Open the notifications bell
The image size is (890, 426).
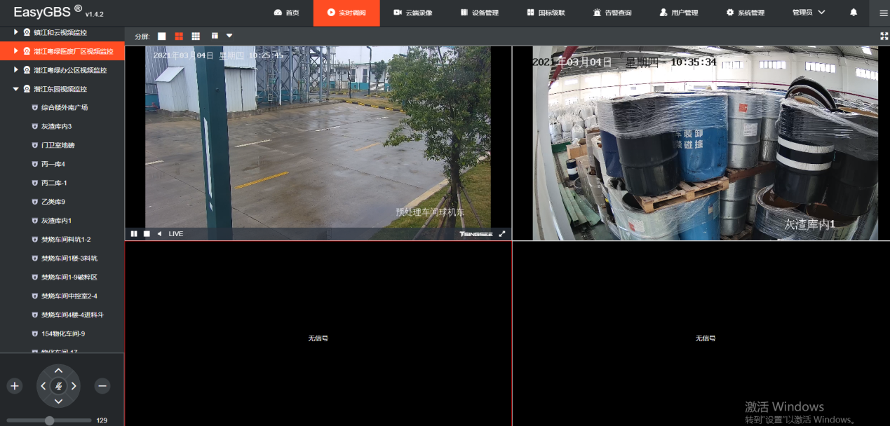tap(854, 13)
